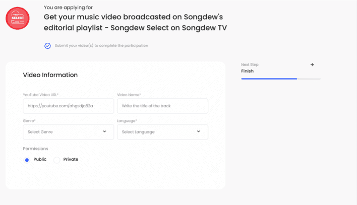The image size is (357, 205).
Task: Click the Songdew Select on Songdew TV title
Action: point(135,22)
